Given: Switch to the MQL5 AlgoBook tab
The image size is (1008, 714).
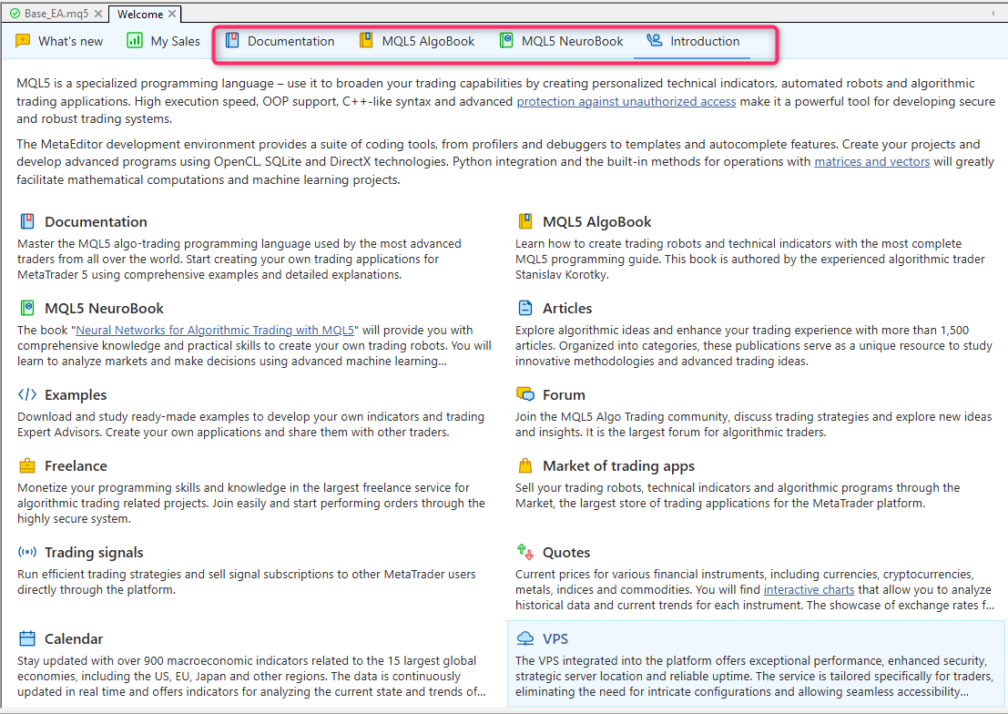Looking at the screenshot, I should click(x=417, y=41).
